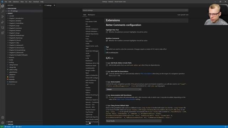Image resolution: width=228 pixels, height=128 pixels.
Task: Select Merge Conflict in the settings categories
Action: coord(90,70)
